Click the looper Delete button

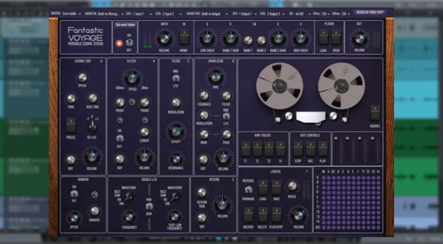pyautogui.click(x=263, y=215)
